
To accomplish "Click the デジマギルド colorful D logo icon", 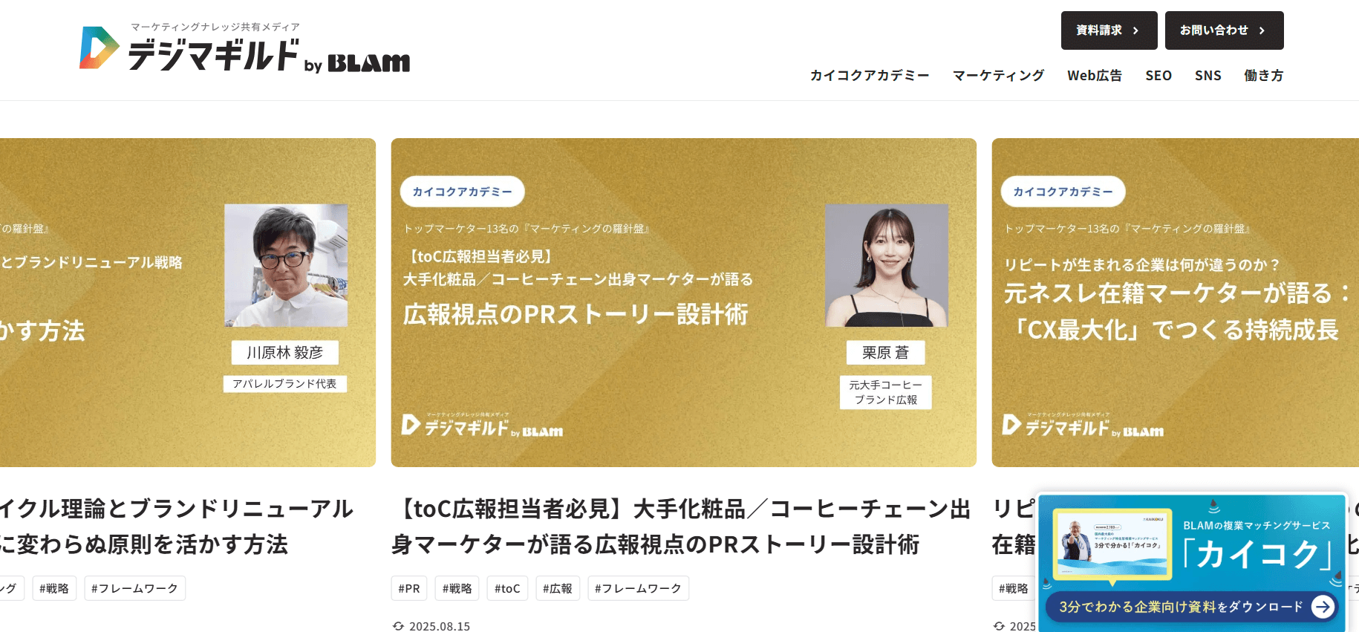I will pos(100,48).
